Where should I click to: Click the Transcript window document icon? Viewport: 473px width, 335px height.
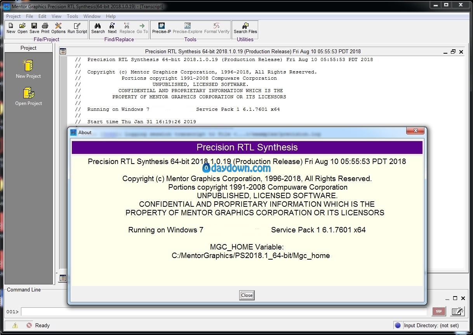click(63, 51)
